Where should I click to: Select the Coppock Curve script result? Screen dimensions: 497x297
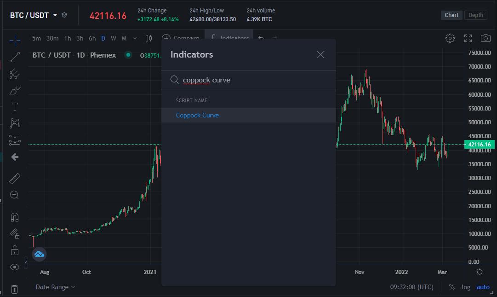pos(197,115)
